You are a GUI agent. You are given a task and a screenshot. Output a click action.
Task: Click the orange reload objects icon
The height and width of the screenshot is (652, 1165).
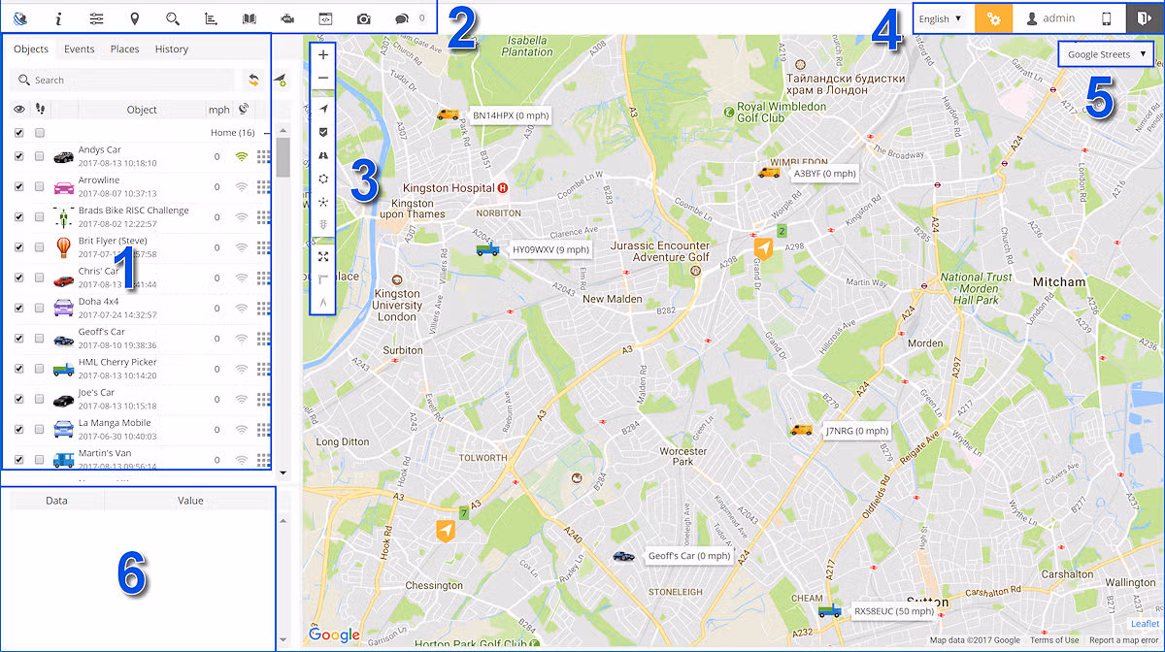252,80
